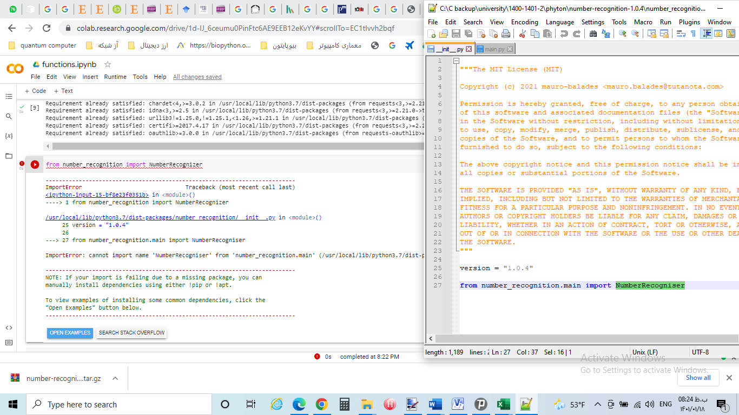Image resolution: width=739 pixels, height=415 pixels.
Task: Open Colab's Table of contents sidebar icon
Action: coord(9,97)
